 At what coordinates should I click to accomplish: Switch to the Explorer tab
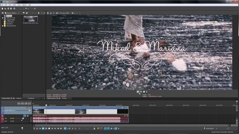tap(19, 98)
